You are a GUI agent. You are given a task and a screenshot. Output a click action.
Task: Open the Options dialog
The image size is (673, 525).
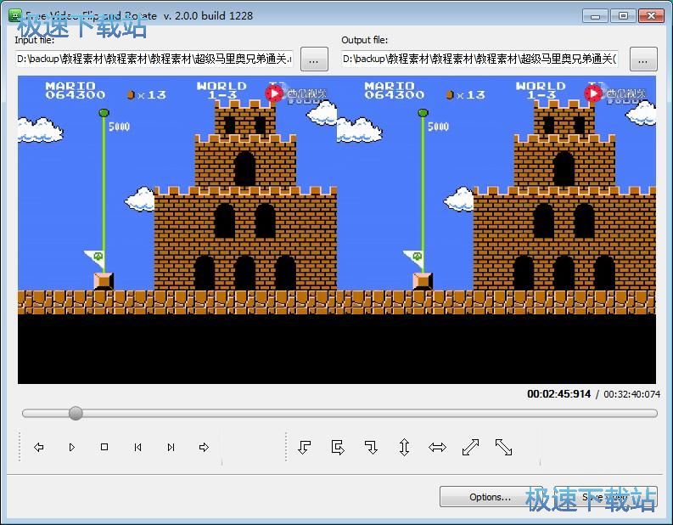point(490,497)
